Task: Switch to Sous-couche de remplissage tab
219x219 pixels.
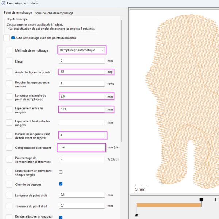Action: 54,13
